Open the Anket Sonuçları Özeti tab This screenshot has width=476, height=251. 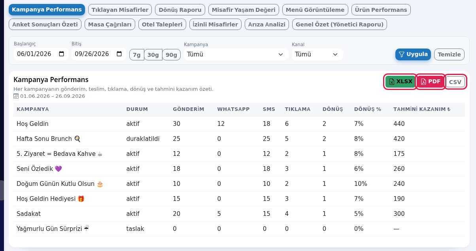(45, 24)
